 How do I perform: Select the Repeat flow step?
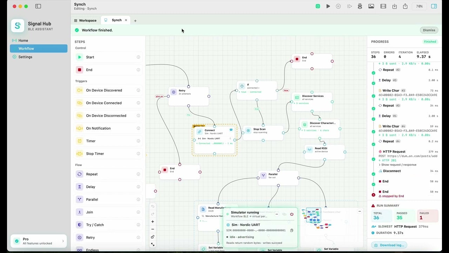coord(109,174)
